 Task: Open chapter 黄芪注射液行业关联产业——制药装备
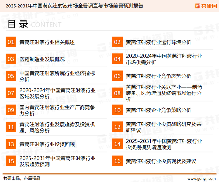(164, 93)
